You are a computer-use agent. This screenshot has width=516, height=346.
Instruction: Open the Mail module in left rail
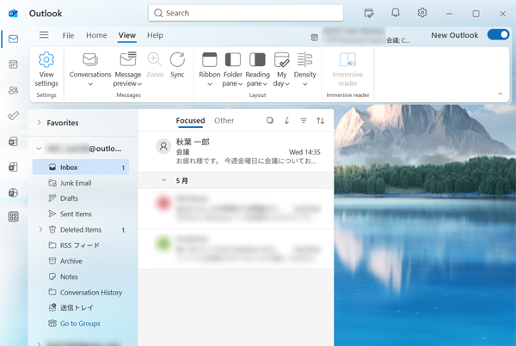point(13,39)
